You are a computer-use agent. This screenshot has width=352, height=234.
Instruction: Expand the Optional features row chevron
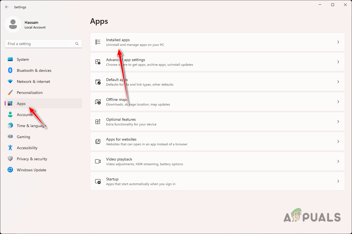tap(338, 122)
